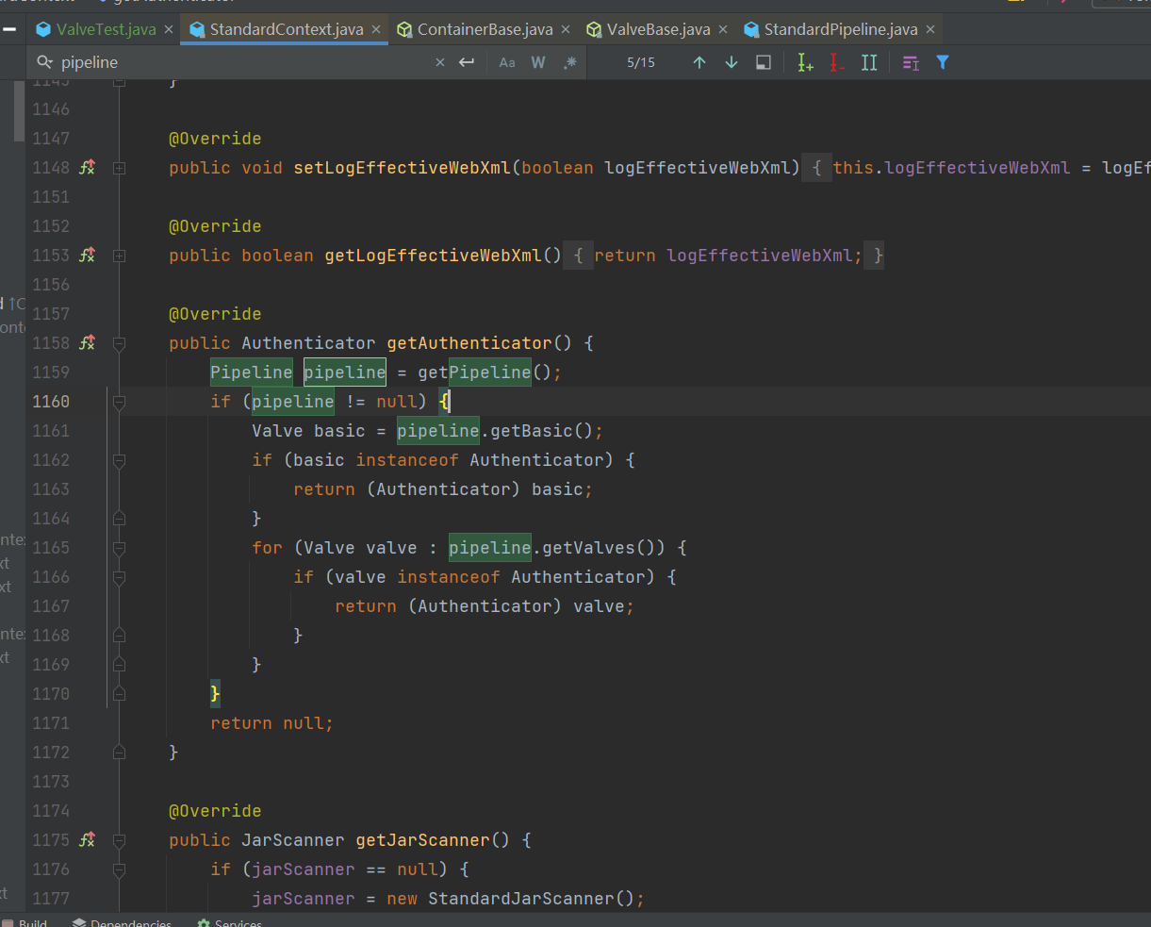Toggle Match Case in the search bar
This screenshot has width=1151, height=927.
(507, 62)
